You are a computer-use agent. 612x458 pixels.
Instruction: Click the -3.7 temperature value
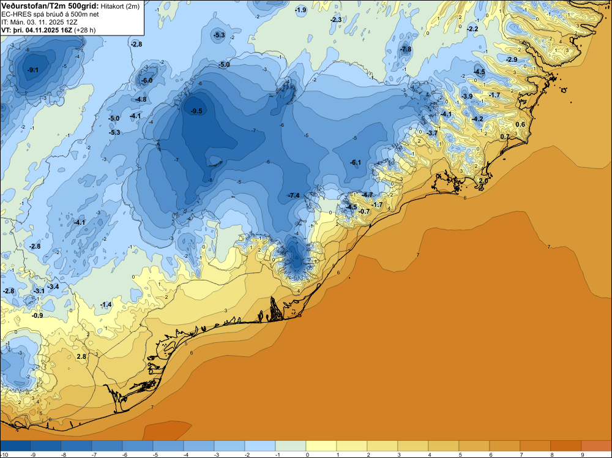[432, 133]
